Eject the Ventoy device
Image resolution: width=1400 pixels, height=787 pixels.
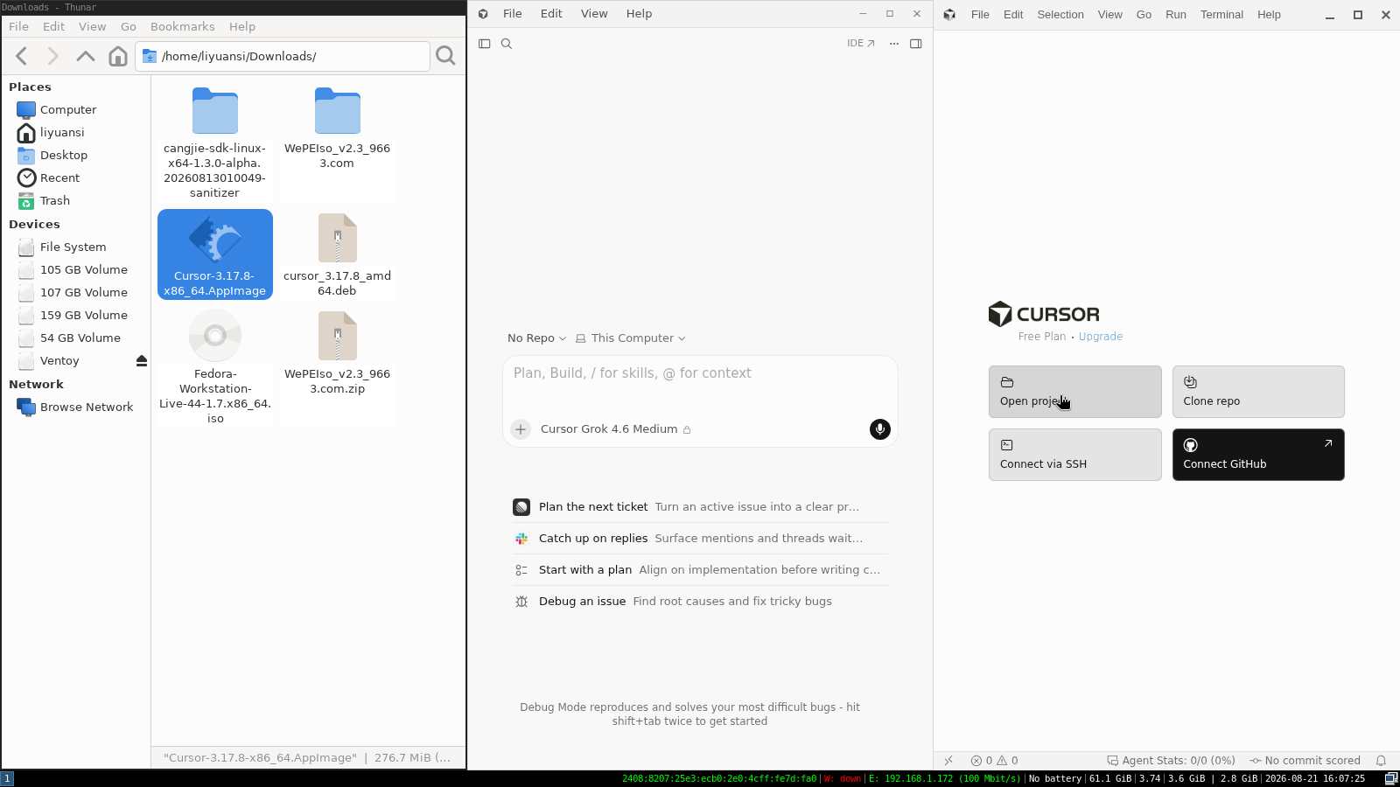pyautogui.click(x=142, y=360)
